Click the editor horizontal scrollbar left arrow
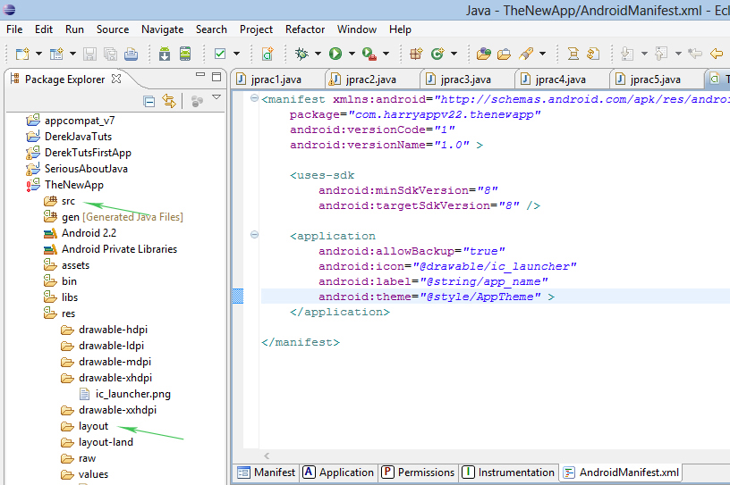This screenshot has width=730, height=485. pos(267,456)
